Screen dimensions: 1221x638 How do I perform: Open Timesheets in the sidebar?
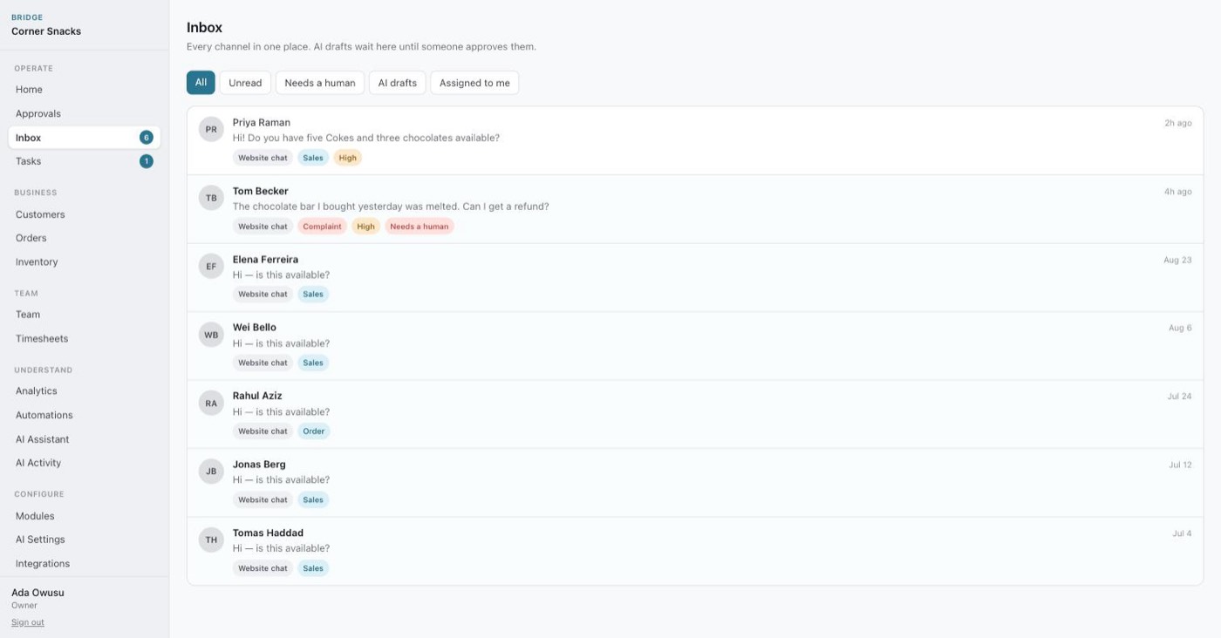point(85,339)
